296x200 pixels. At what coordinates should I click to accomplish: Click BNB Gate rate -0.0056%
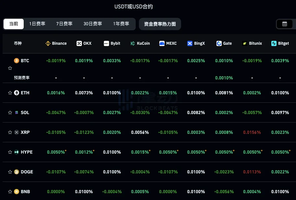click(224, 192)
